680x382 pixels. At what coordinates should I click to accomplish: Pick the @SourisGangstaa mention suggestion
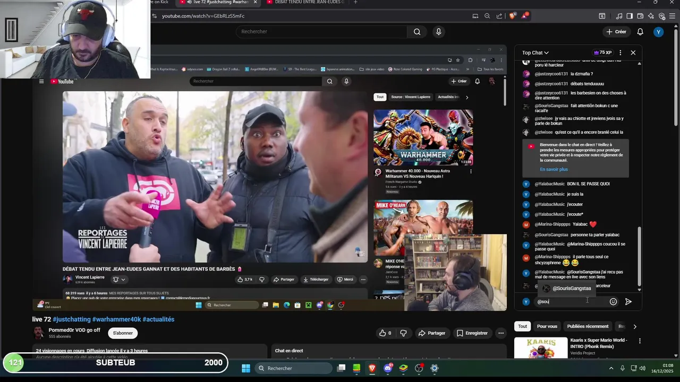(567, 288)
